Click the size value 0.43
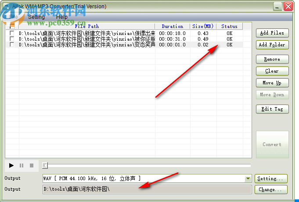299x202 pixels. (x=203, y=33)
